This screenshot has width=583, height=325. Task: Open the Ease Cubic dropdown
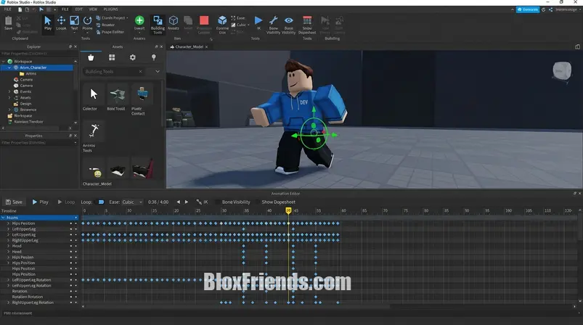[133, 202]
